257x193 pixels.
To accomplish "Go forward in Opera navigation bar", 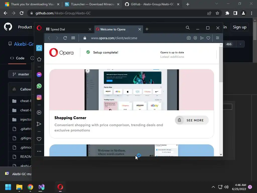I will (x=57, y=38).
